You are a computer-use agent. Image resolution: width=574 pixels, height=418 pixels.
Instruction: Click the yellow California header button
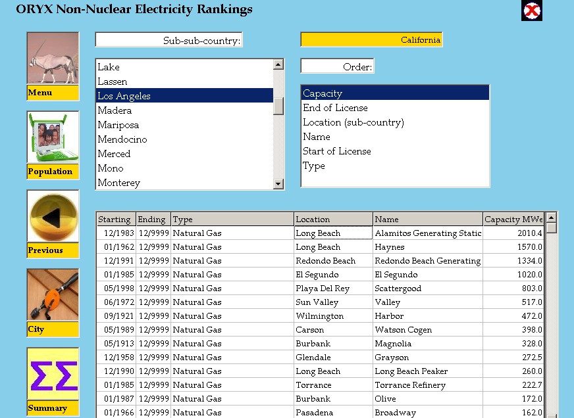pos(371,39)
